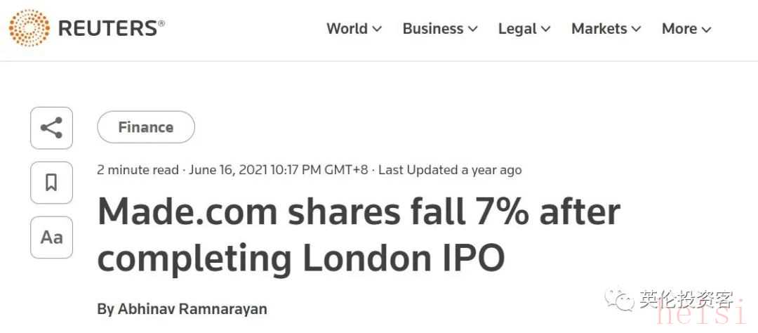The height and width of the screenshot is (333, 758).
Task: Open the World navigation menu
Action: (347, 29)
